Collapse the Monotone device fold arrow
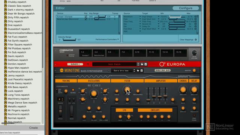Image resolution: width=240 pixels, height=135 pixels. tap(55, 70)
